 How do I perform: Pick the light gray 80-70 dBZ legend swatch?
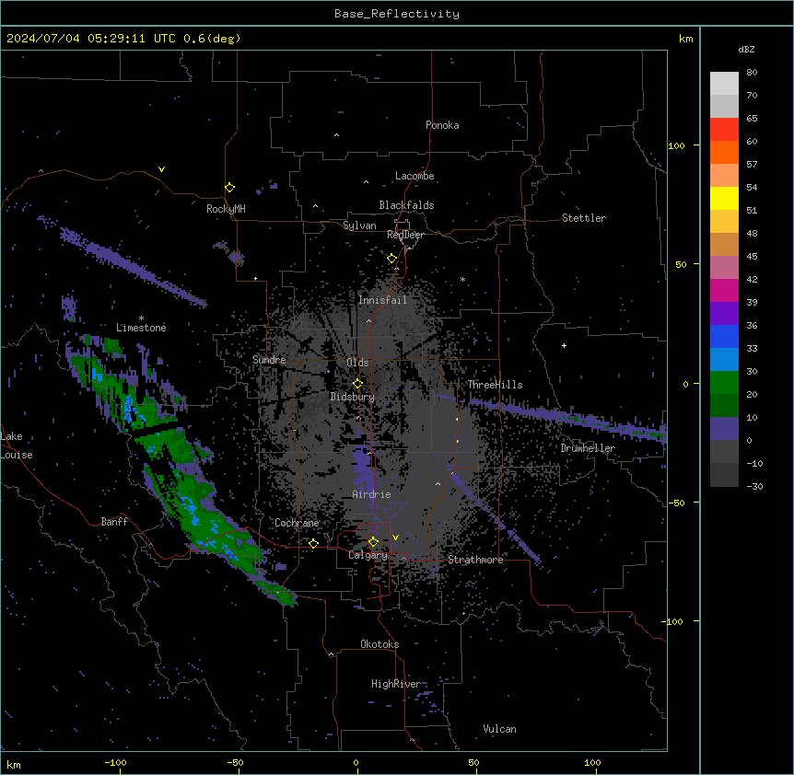[x=724, y=84]
